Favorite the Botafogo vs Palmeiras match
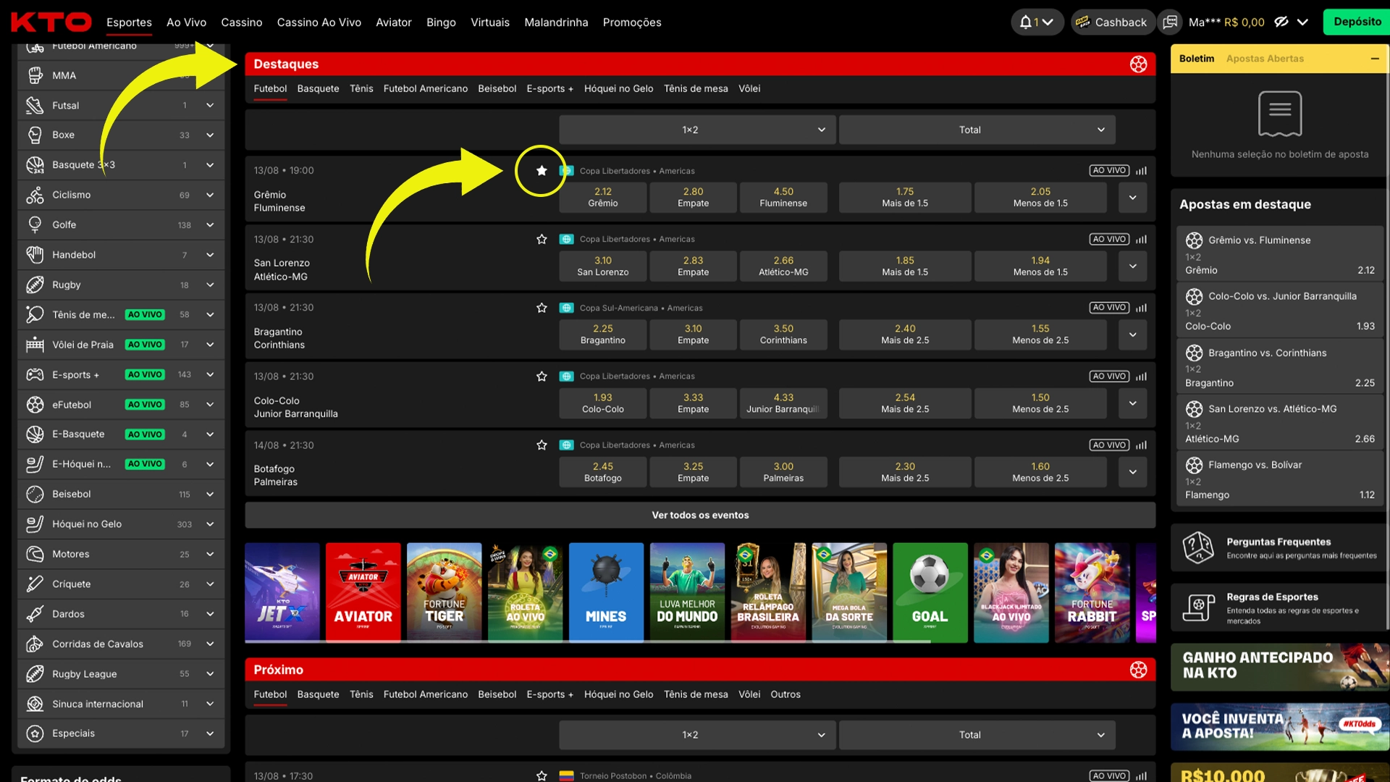The image size is (1390, 782). pos(542,445)
